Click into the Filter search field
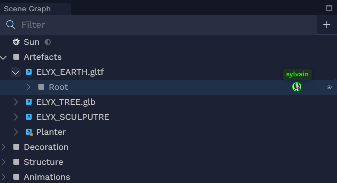This screenshot has width=337, height=183. [x=168, y=25]
